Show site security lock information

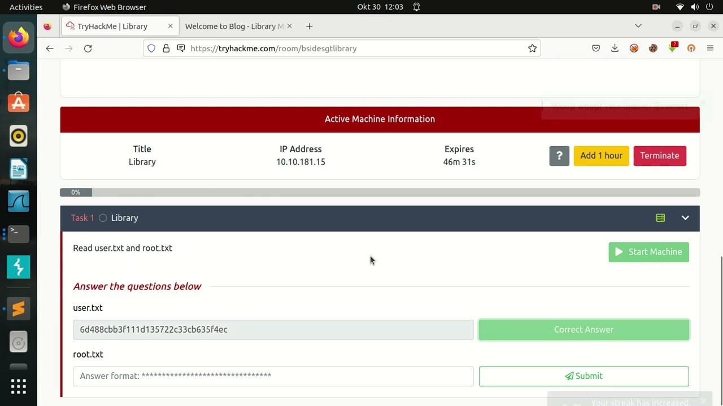[166, 48]
